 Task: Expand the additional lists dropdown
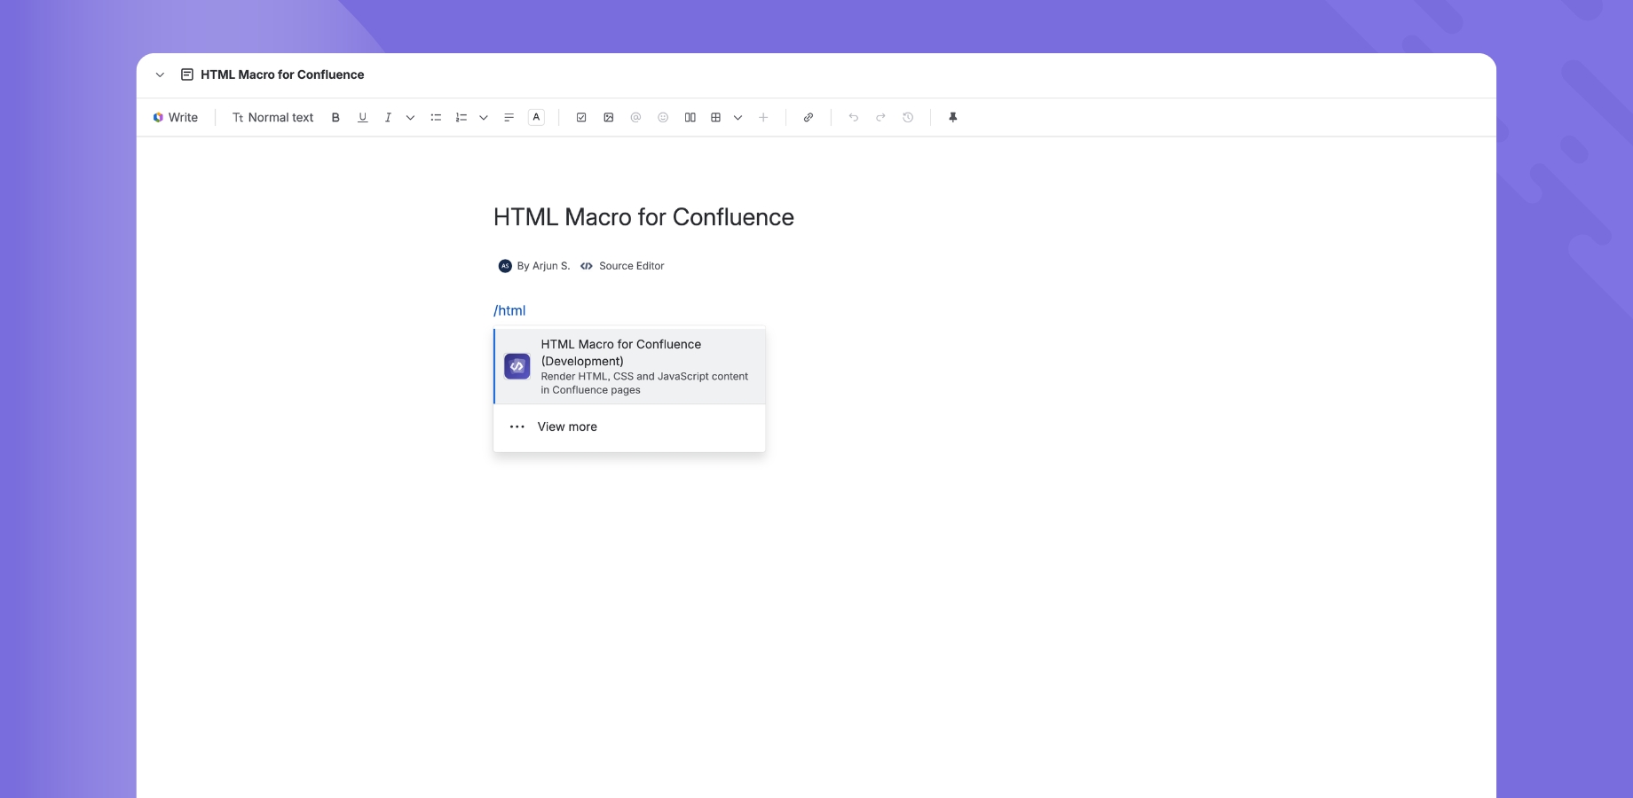pos(484,117)
